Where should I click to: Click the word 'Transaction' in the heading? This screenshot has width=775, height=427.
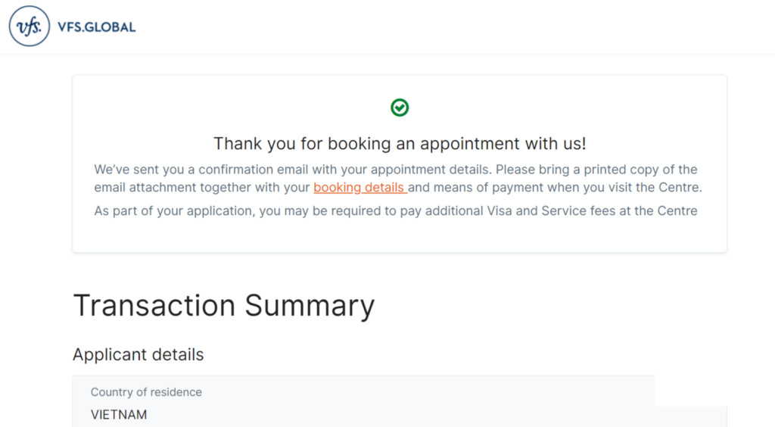click(154, 305)
